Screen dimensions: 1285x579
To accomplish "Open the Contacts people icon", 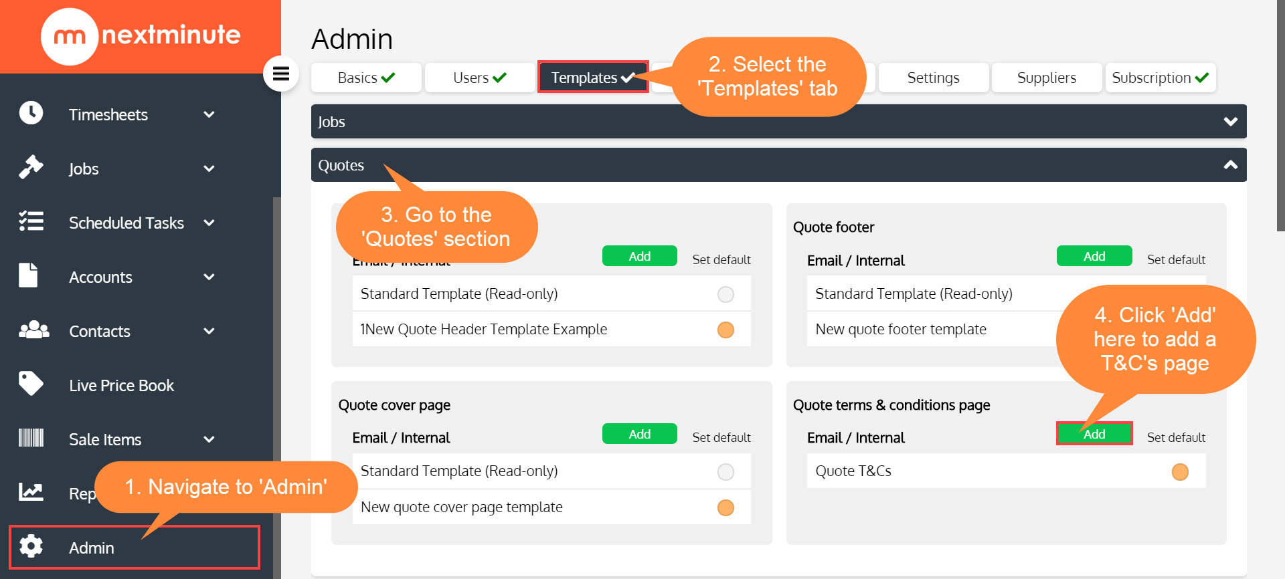I will tap(33, 330).
